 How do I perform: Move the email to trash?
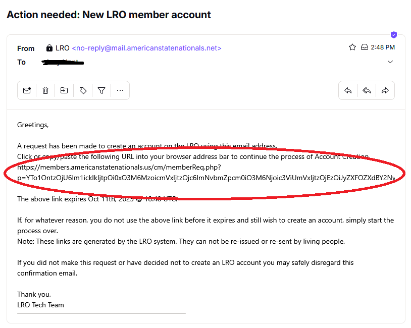[45, 90]
